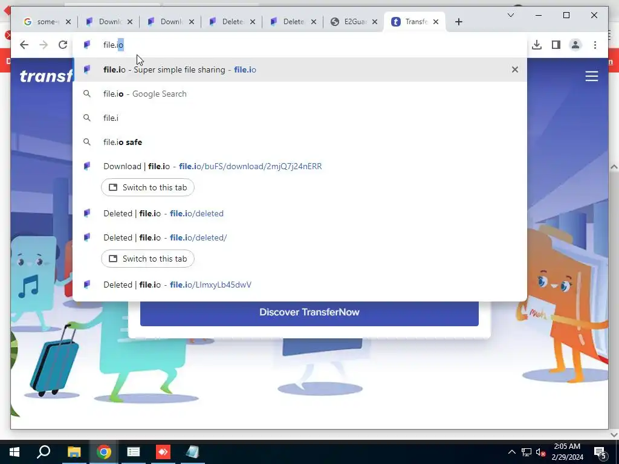Show hidden system tray icons
The width and height of the screenshot is (619, 464).
511,452
